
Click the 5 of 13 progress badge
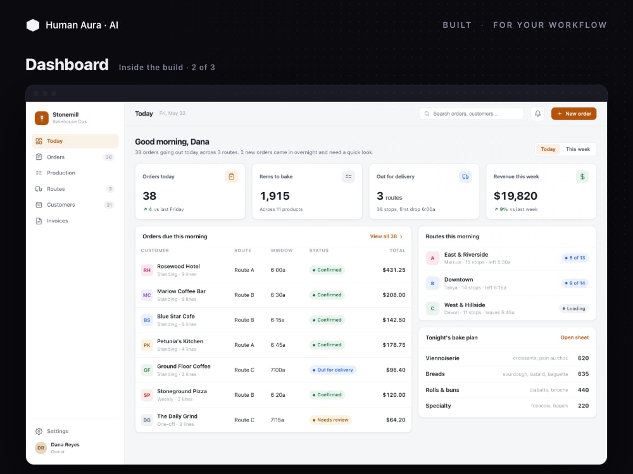[x=575, y=258]
